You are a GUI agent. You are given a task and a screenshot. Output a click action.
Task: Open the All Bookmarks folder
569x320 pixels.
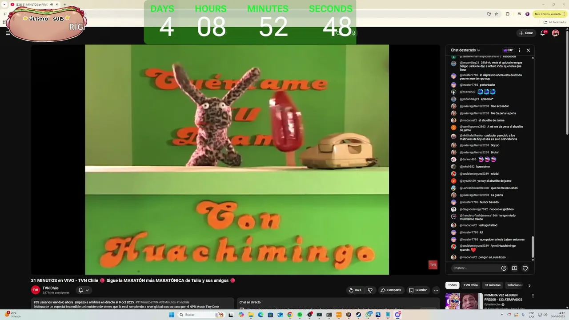(554, 22)
